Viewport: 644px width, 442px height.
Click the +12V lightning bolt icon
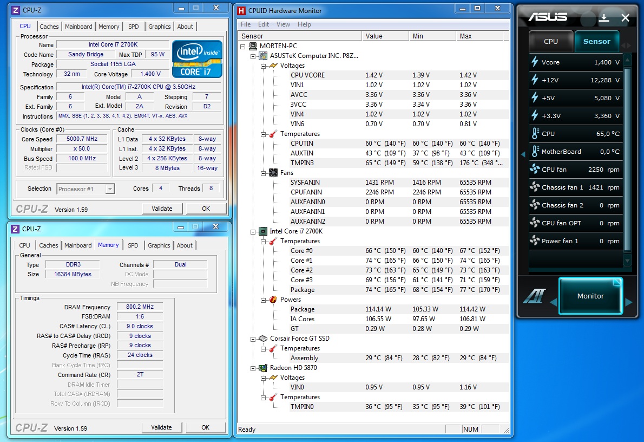[x=535, y=80]
